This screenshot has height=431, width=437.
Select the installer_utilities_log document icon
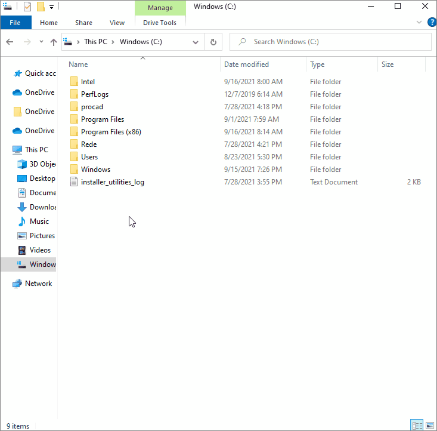[x=74, y=181]
